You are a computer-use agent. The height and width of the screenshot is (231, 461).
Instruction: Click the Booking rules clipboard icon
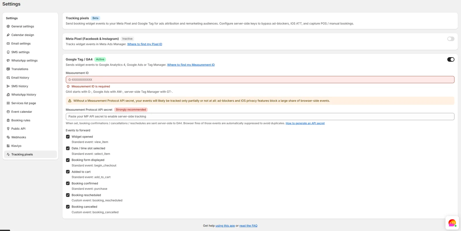tap(8, 121)
